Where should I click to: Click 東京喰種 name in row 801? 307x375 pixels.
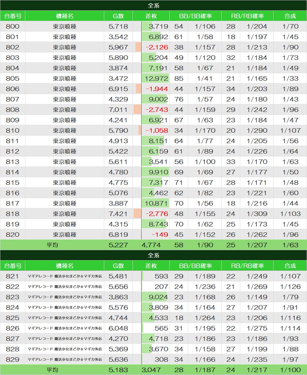(x=65, y=37)
